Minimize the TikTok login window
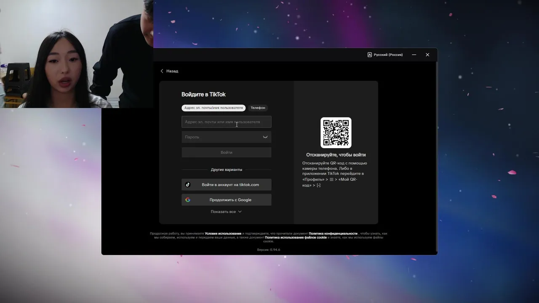This screenshot has width=539, height=303. 414,55
